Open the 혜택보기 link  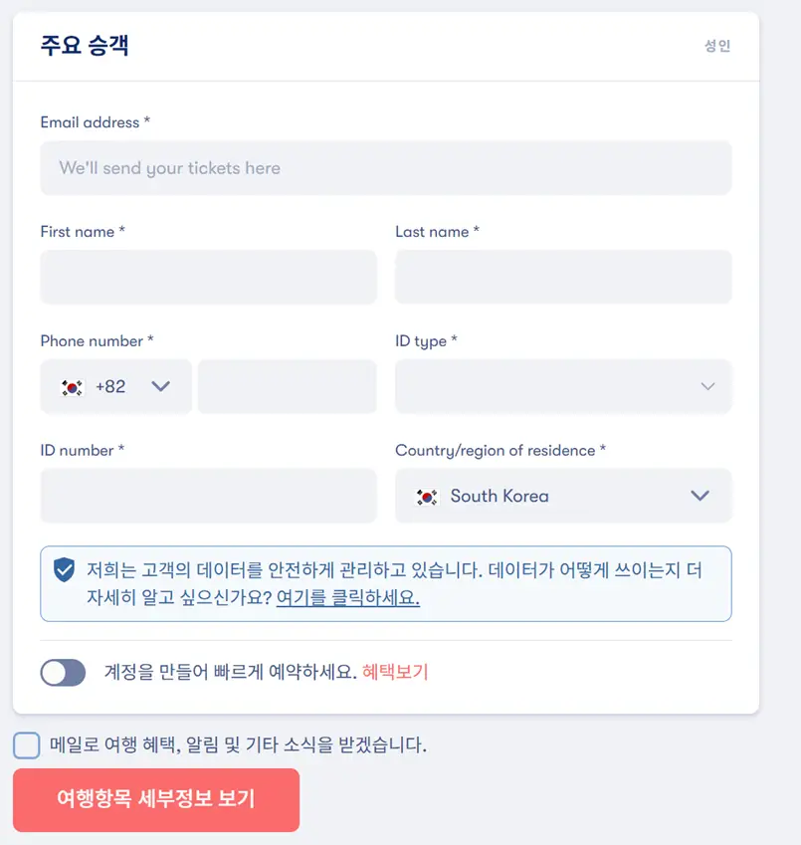point(396,673)
